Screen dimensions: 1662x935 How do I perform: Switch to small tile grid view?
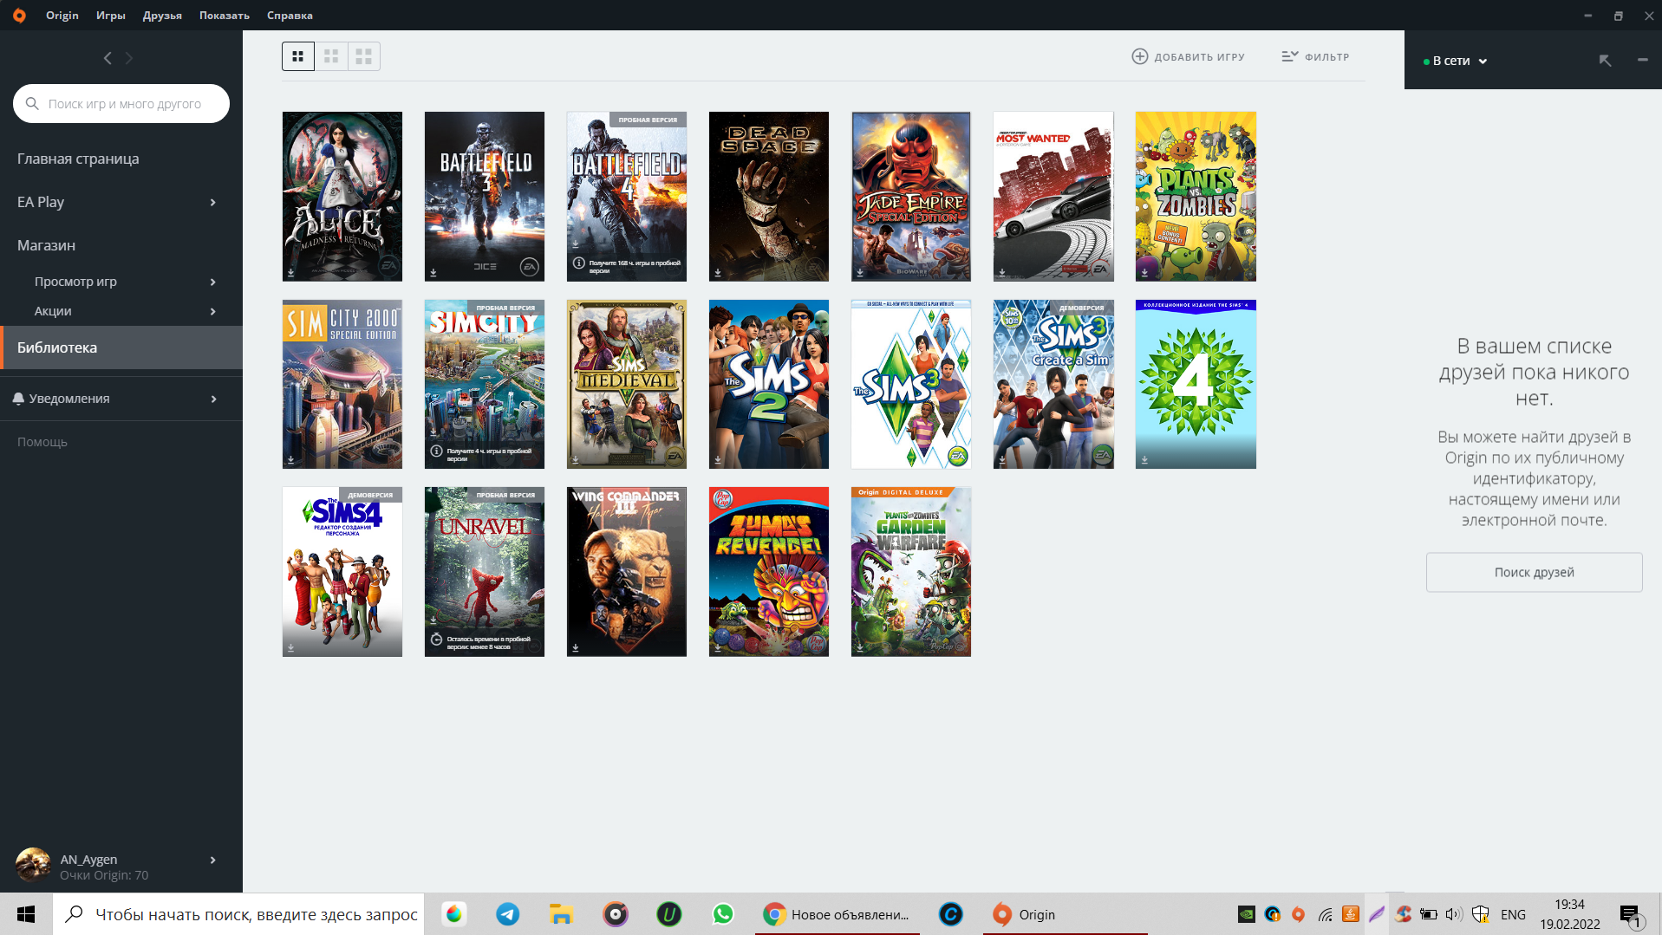pyautogui.click(x=298, y=56)
